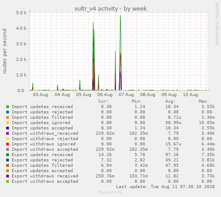Click the Import withdraws accepted gray swatch
221x197 pixels.
coord(8,149)
